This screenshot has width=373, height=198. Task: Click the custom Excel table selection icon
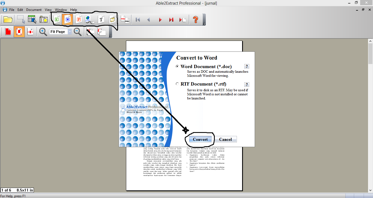(x=32, y=20)
